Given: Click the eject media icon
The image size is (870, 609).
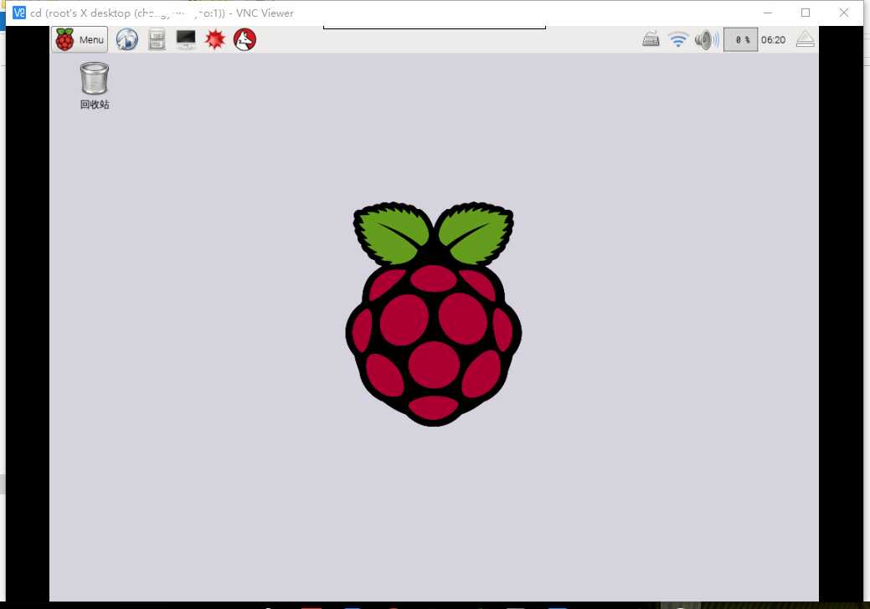Looking at the screenshot, I should [805, 38].
